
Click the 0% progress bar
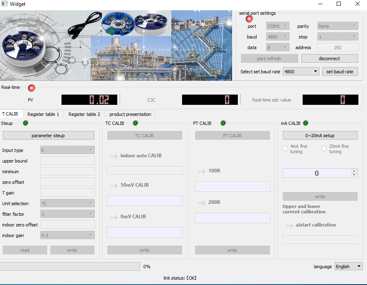[70, 266]
